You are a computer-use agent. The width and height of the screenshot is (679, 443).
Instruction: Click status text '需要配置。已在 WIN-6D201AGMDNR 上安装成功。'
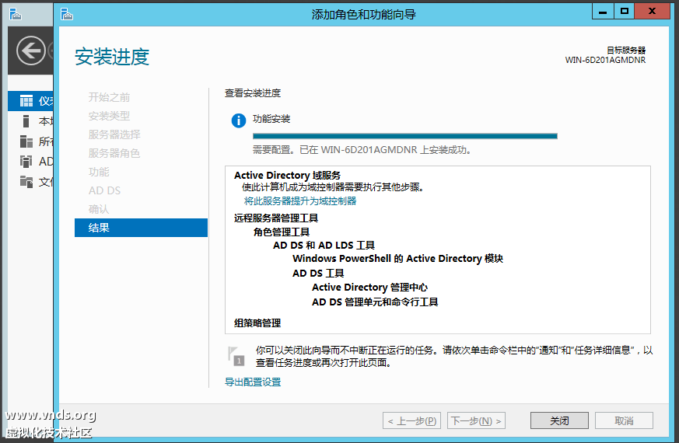(x=362, y=150)
